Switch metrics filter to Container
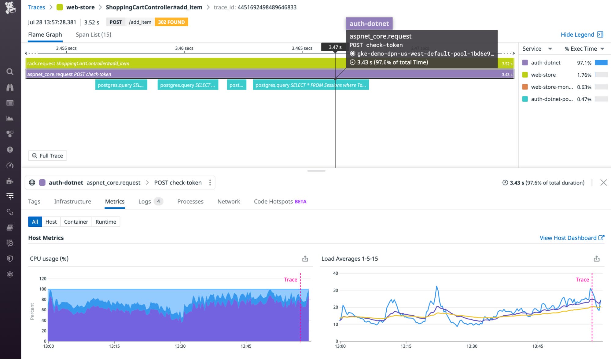The image size is (611, 359). tap(76, 222)
